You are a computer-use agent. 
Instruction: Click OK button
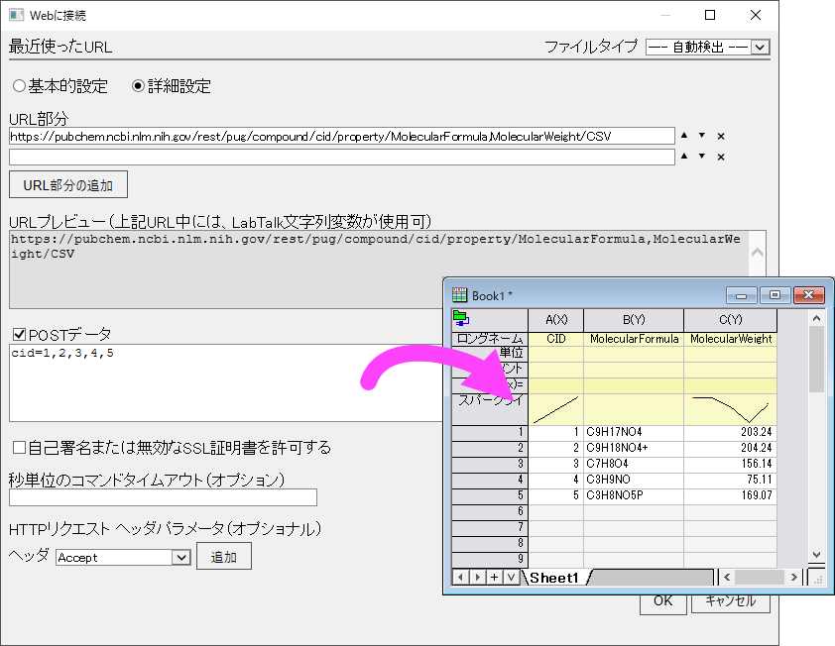[663, 600]
